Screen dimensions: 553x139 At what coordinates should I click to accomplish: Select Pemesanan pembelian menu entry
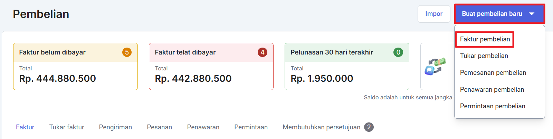[493, 73]
